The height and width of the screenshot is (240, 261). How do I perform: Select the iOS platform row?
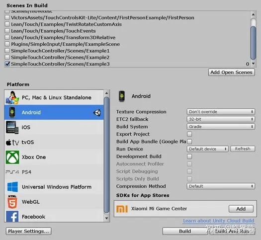[x=54, y=127]
